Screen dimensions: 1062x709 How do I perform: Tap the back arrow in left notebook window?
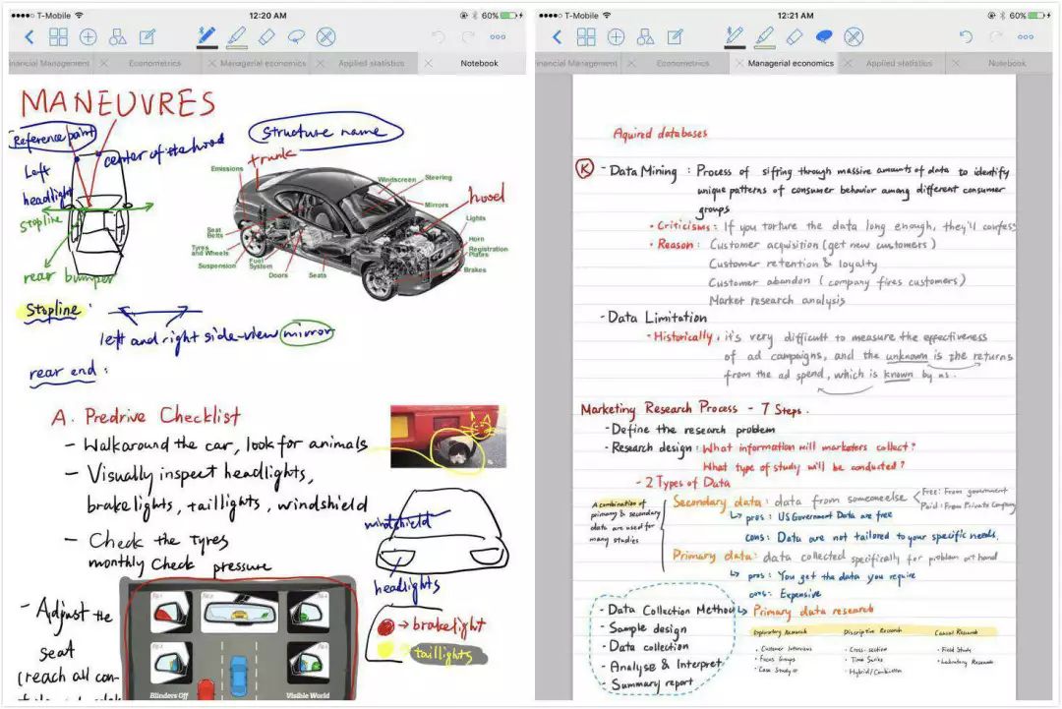point(29,37)
